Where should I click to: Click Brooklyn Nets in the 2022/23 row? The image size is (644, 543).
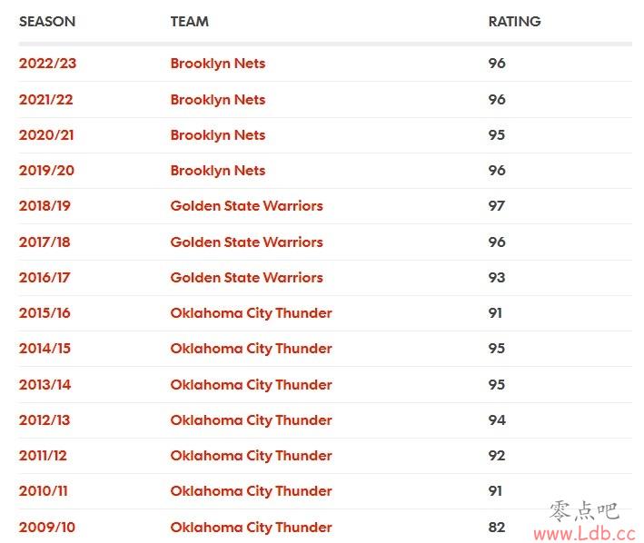click(x=218, y=64)
